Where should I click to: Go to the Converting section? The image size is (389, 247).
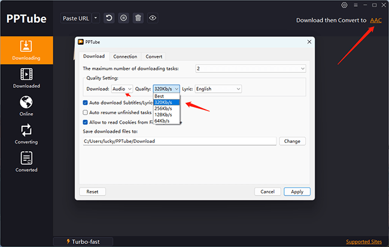(x=26, y=134)
